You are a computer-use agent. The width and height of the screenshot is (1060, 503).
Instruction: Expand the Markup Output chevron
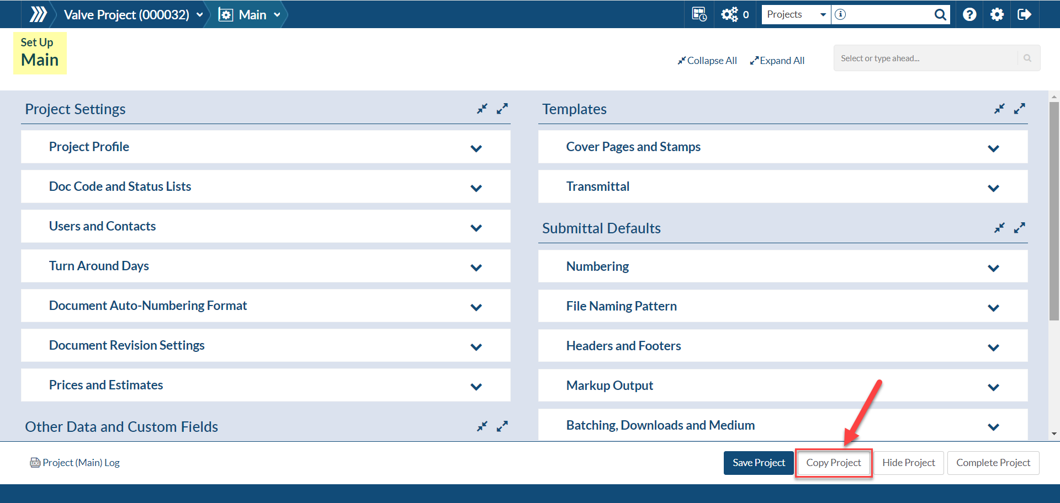click(994, 387)
